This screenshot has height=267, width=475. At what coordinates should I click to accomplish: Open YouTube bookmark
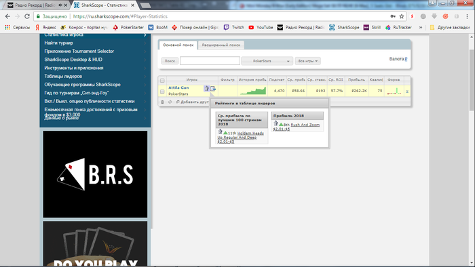[261, 28]
